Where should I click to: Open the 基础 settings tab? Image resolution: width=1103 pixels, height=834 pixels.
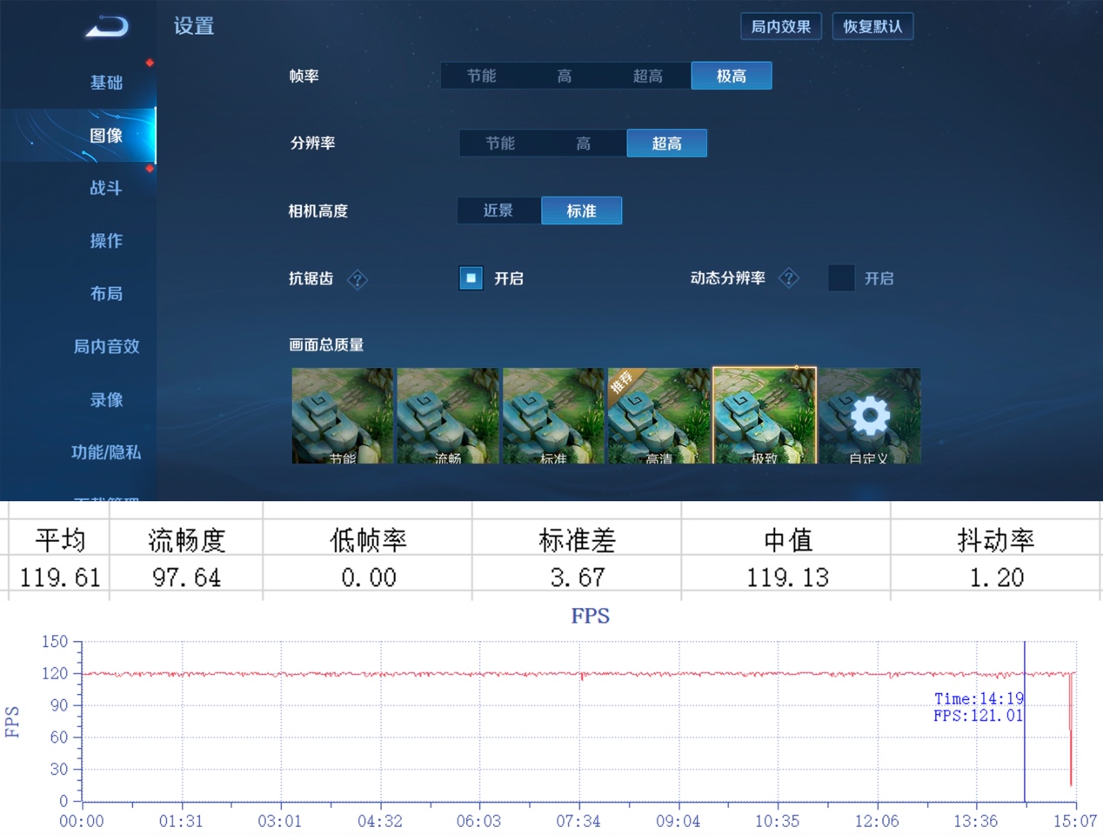point(106,83)
